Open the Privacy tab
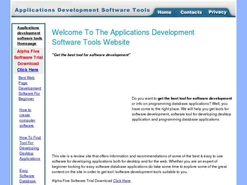The image size is (247, 185). (217, 12)
